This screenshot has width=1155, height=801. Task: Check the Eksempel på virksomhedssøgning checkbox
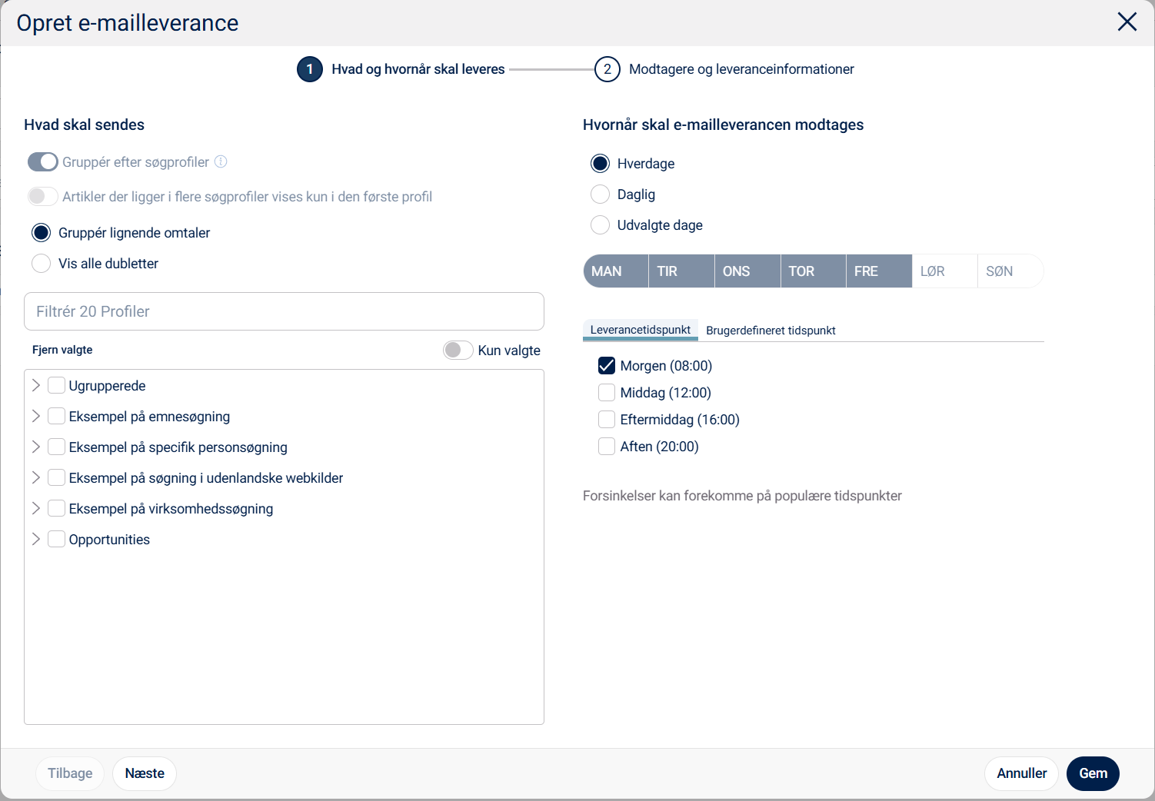point(56,508)
